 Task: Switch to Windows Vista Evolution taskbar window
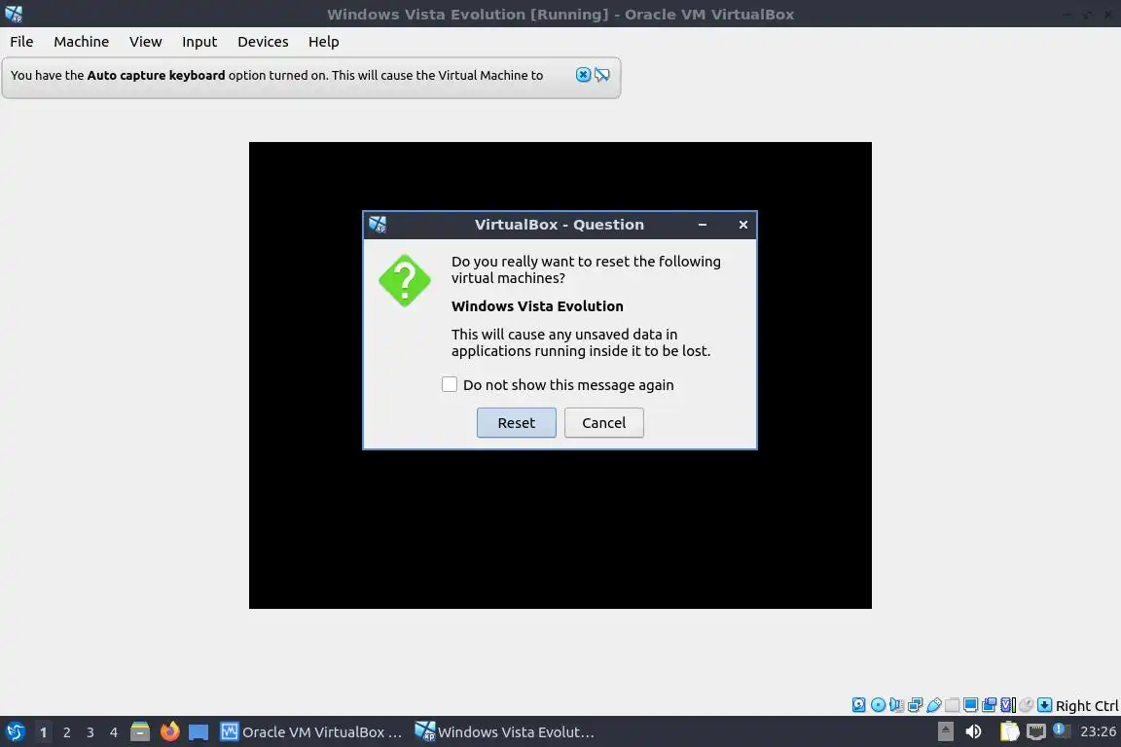tap(505, 731)
